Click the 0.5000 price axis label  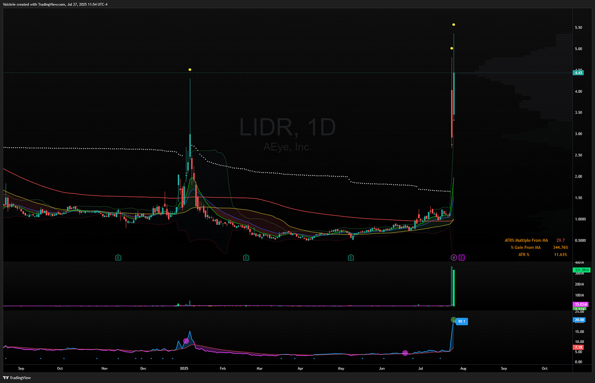[580, 240]
